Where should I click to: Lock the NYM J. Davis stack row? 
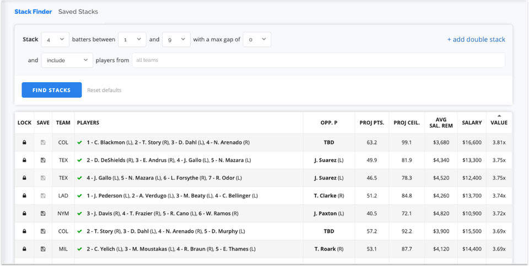click(x=24, y=214)
